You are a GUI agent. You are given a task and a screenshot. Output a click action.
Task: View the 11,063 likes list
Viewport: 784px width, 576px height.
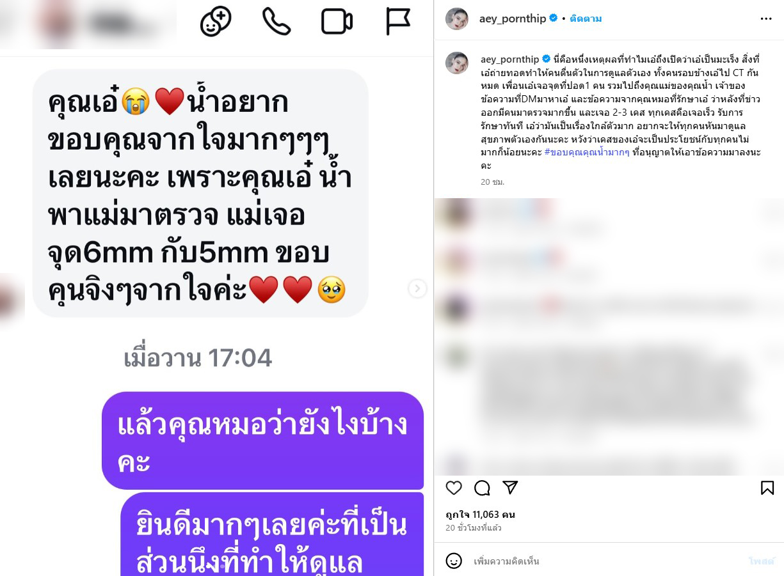tap(481, 515)
